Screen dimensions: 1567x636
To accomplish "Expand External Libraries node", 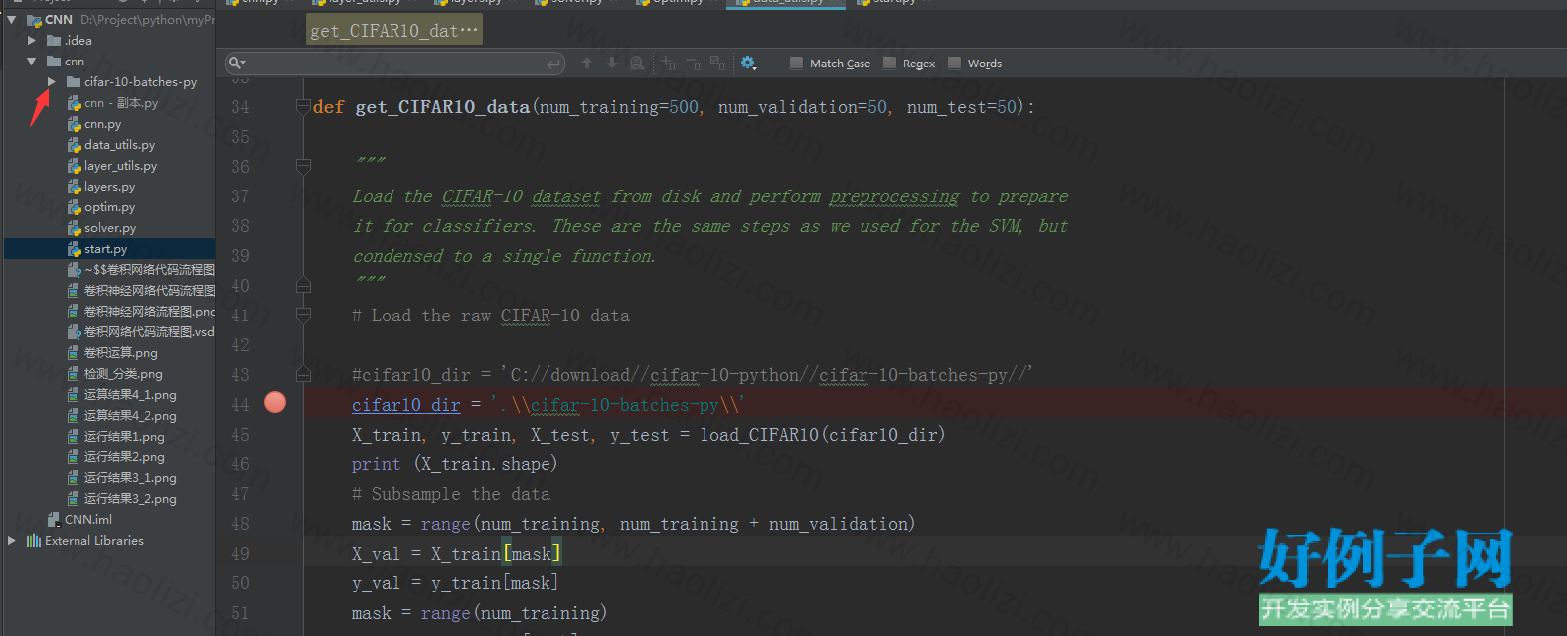I will coord(12,541).
